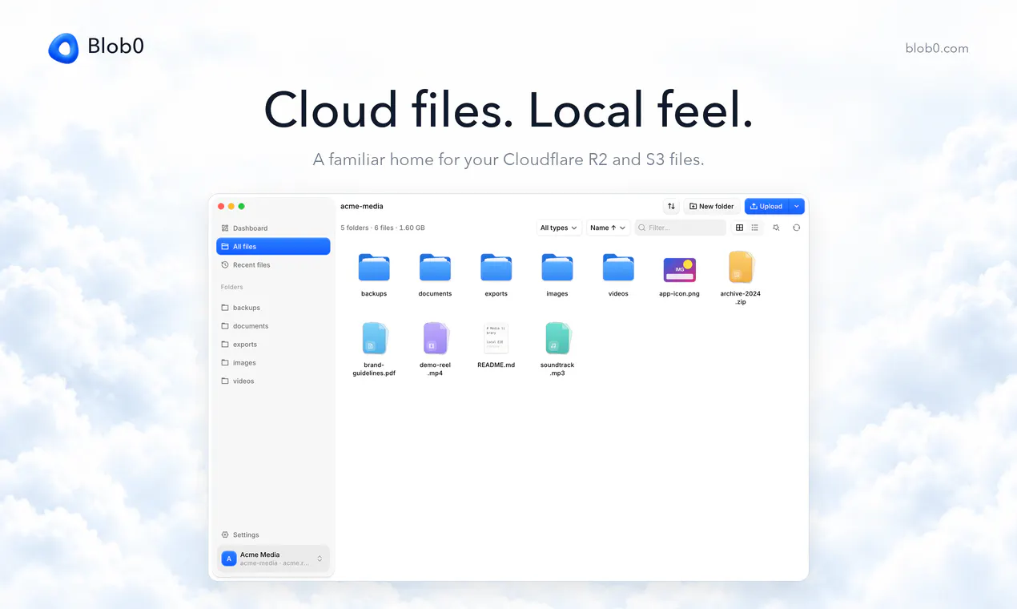
Task: Open Recent files in sidebar
Action: point(273,265)
